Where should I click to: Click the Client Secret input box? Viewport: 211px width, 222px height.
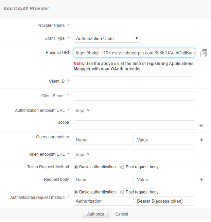(x=134, y=96)
